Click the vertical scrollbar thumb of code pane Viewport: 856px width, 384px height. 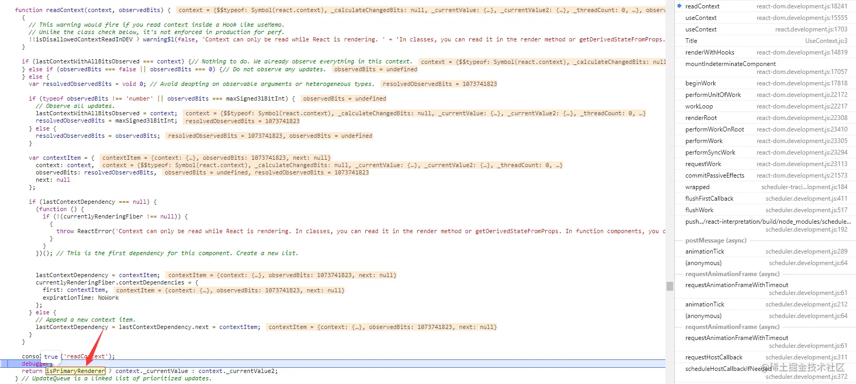click(x=670, y=286)
